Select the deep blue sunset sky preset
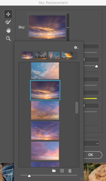 coord(45,131)
